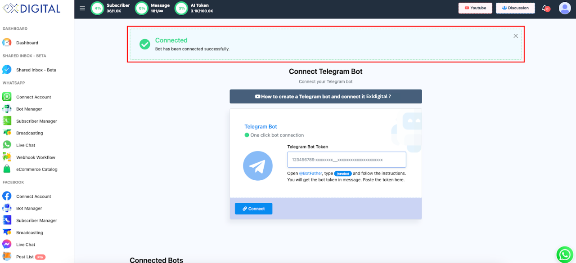
Task: Click "Bot has been connected successfully." message
Action: (193, 49)
